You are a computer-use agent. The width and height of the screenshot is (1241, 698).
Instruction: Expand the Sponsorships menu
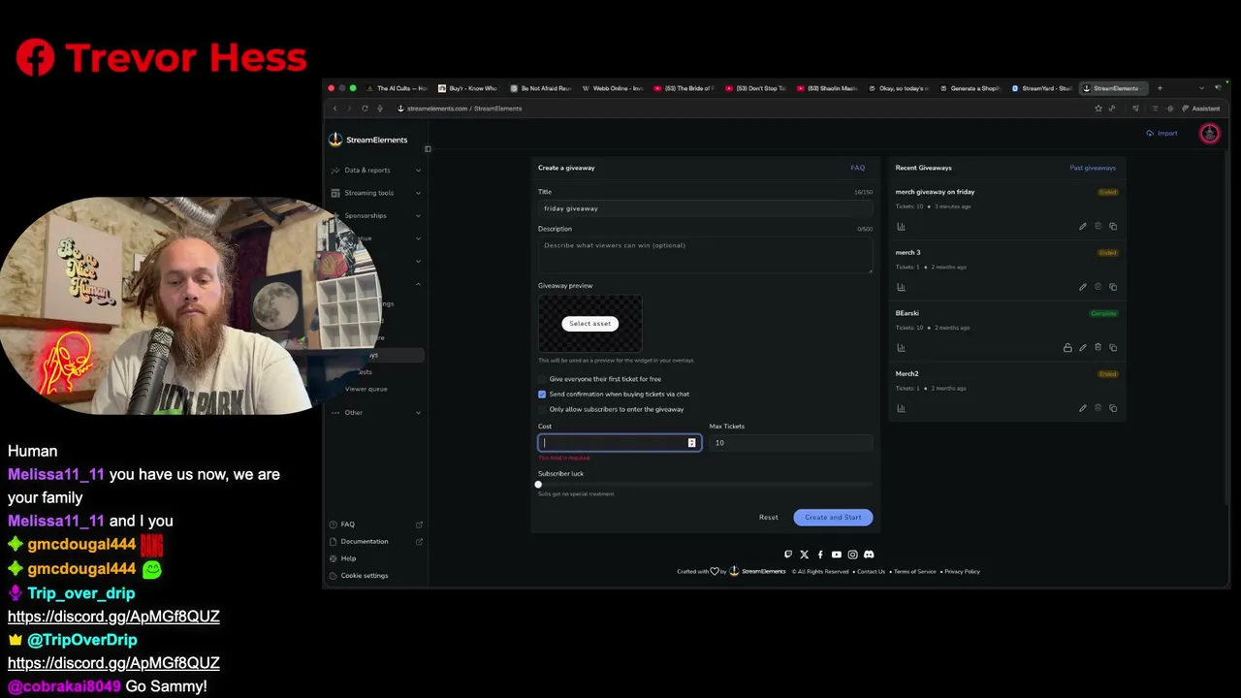[x=376, y=215]
